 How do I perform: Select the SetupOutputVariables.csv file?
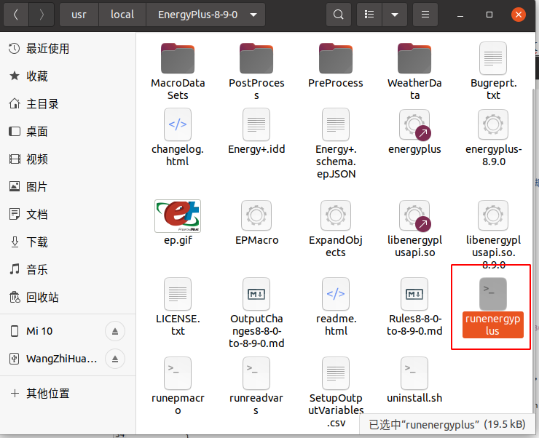336,392
